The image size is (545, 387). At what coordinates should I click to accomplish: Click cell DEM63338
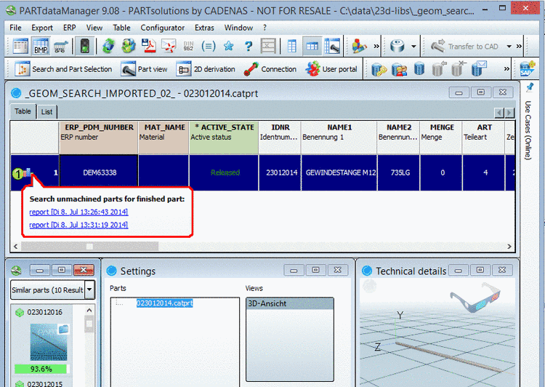click(x=99, y=172)
